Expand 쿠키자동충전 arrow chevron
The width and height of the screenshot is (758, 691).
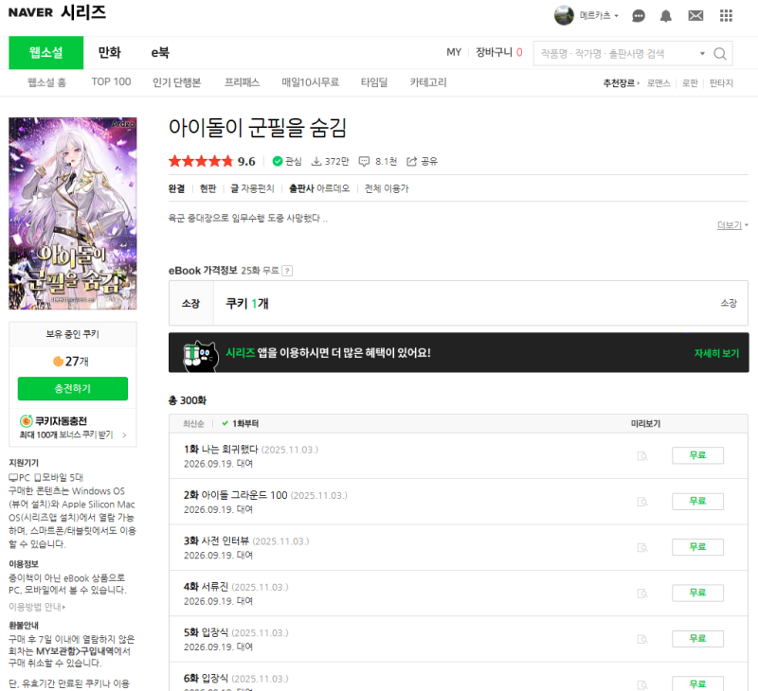click(x=124, y=435)
